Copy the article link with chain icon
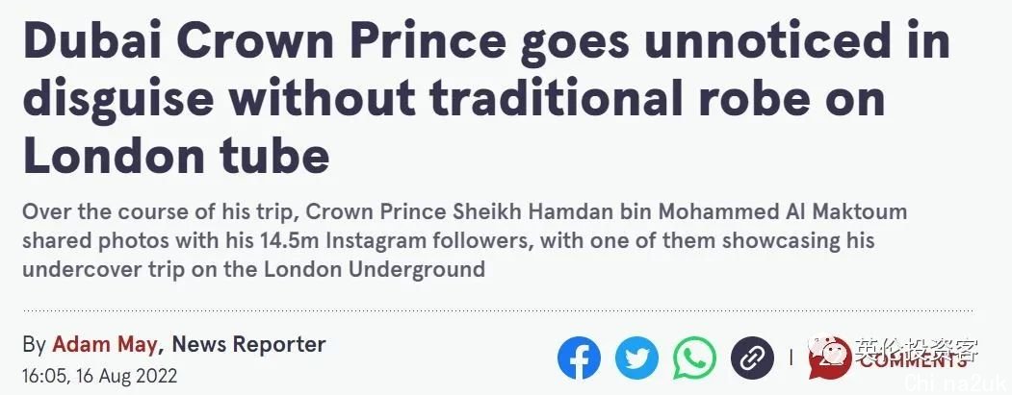This screenshot has width=1012, height=395. [x=752, y=358]
